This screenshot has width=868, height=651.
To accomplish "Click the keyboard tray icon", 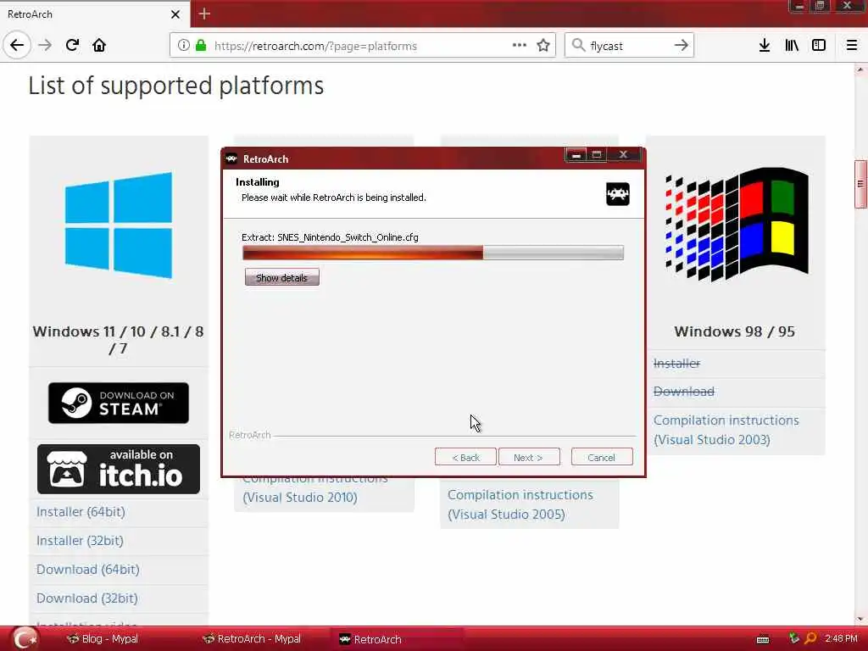I will pos(762,639).
